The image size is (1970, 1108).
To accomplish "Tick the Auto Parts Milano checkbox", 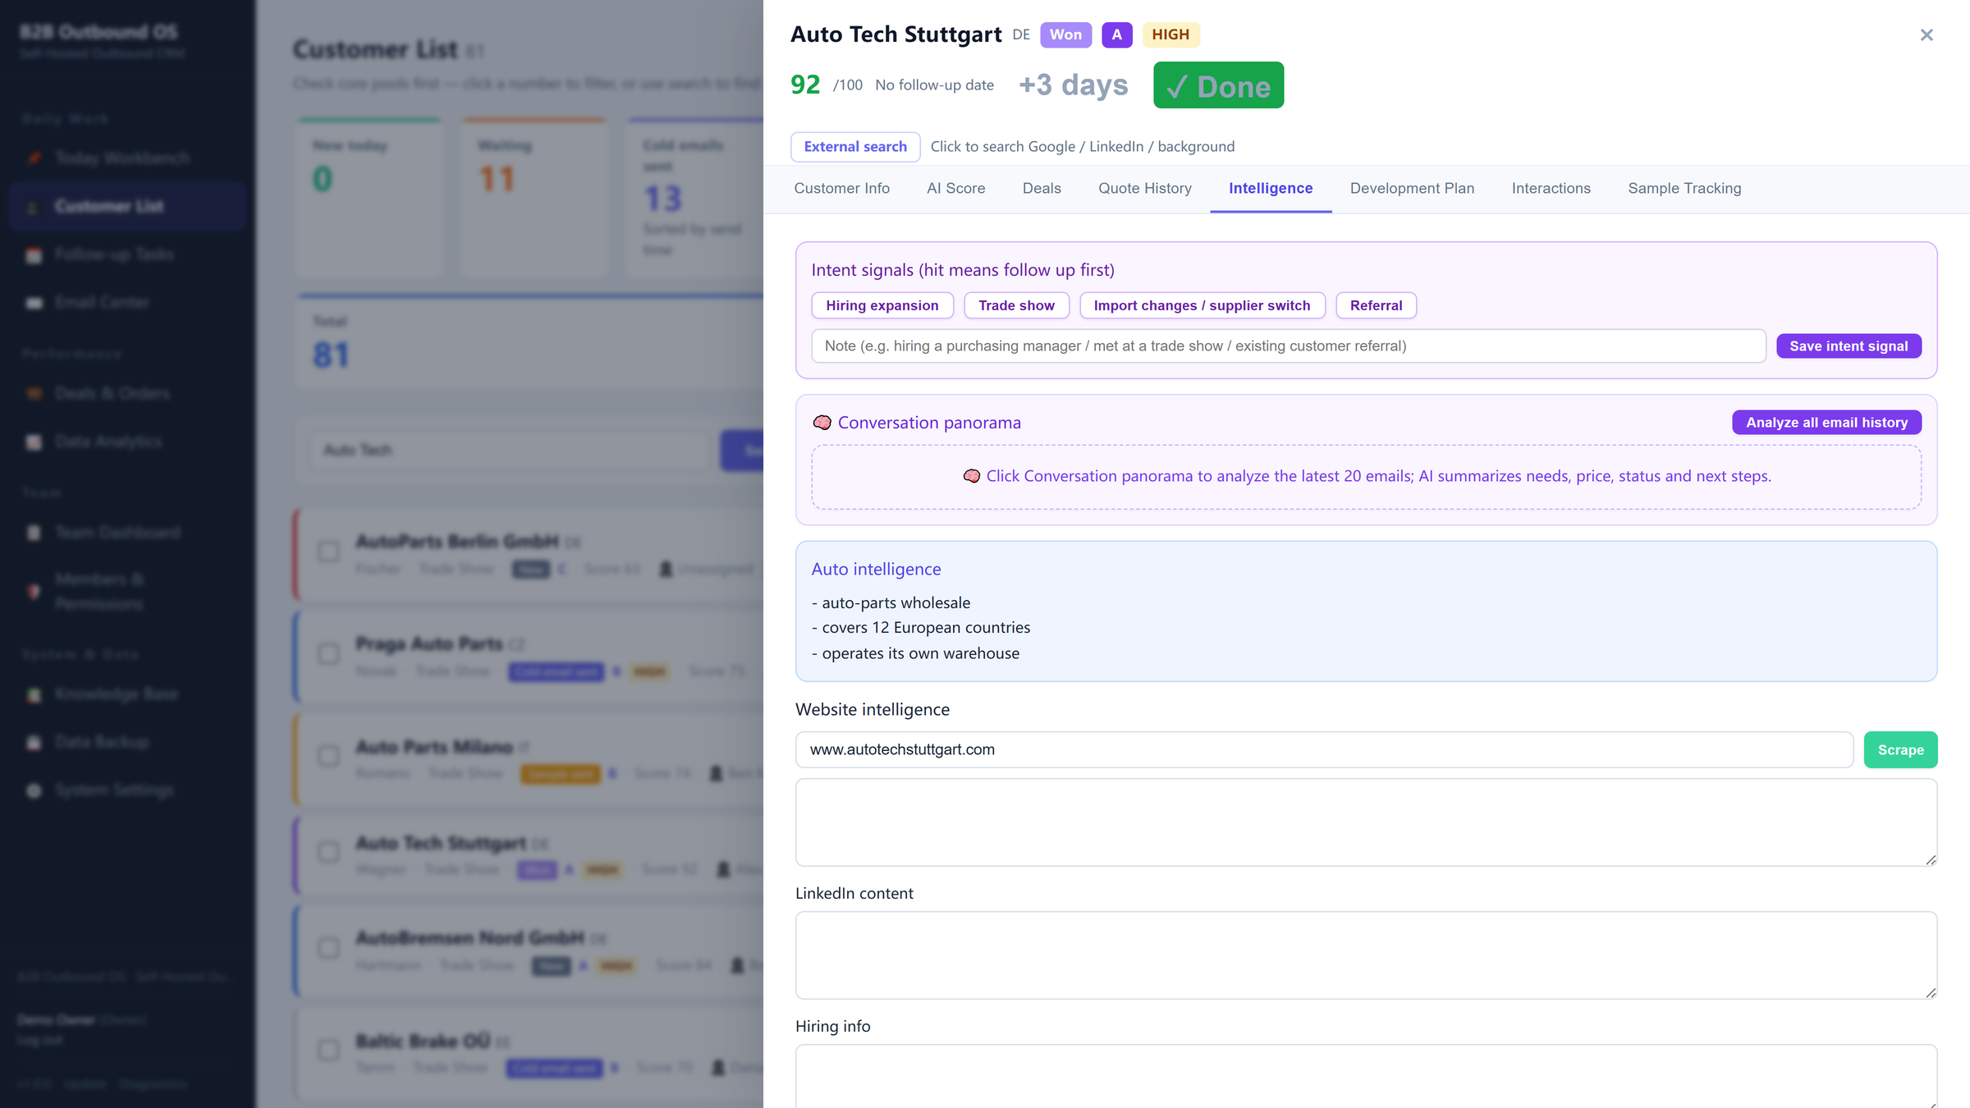I will pyautogui.click(x=328, y=756).
